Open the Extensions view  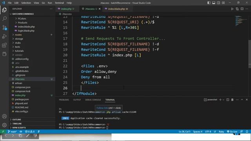4,45
